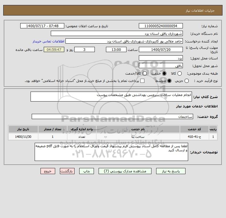Image resolution: width=226 pixels, height=218 pixels.
Task: Click the remaining time 04:59:47 field
Action: pos(54,49)
